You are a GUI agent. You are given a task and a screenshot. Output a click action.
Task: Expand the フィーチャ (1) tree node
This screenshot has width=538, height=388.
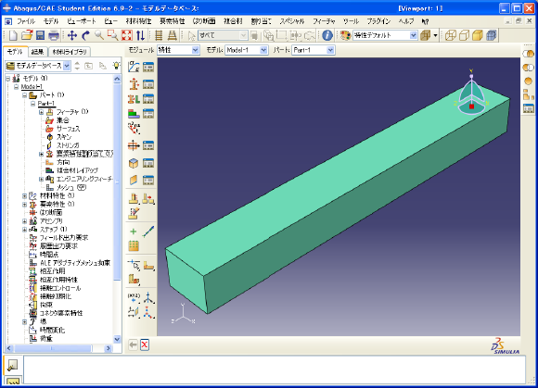[x=41, y=112]
